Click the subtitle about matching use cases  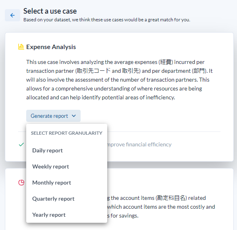(x=107, y=20)
